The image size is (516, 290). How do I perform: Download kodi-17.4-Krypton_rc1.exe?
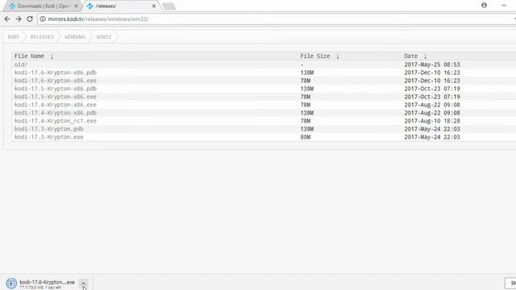click(x=56, y=121)
